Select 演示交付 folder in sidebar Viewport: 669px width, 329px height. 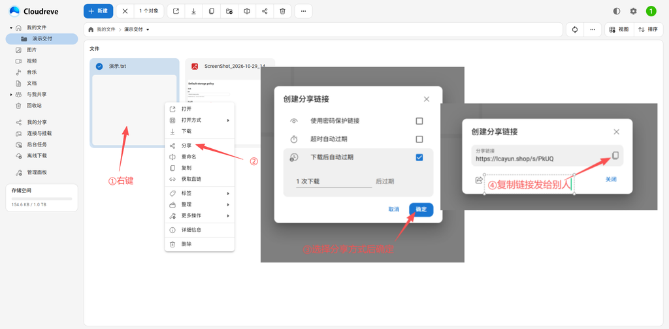(42, 39)
